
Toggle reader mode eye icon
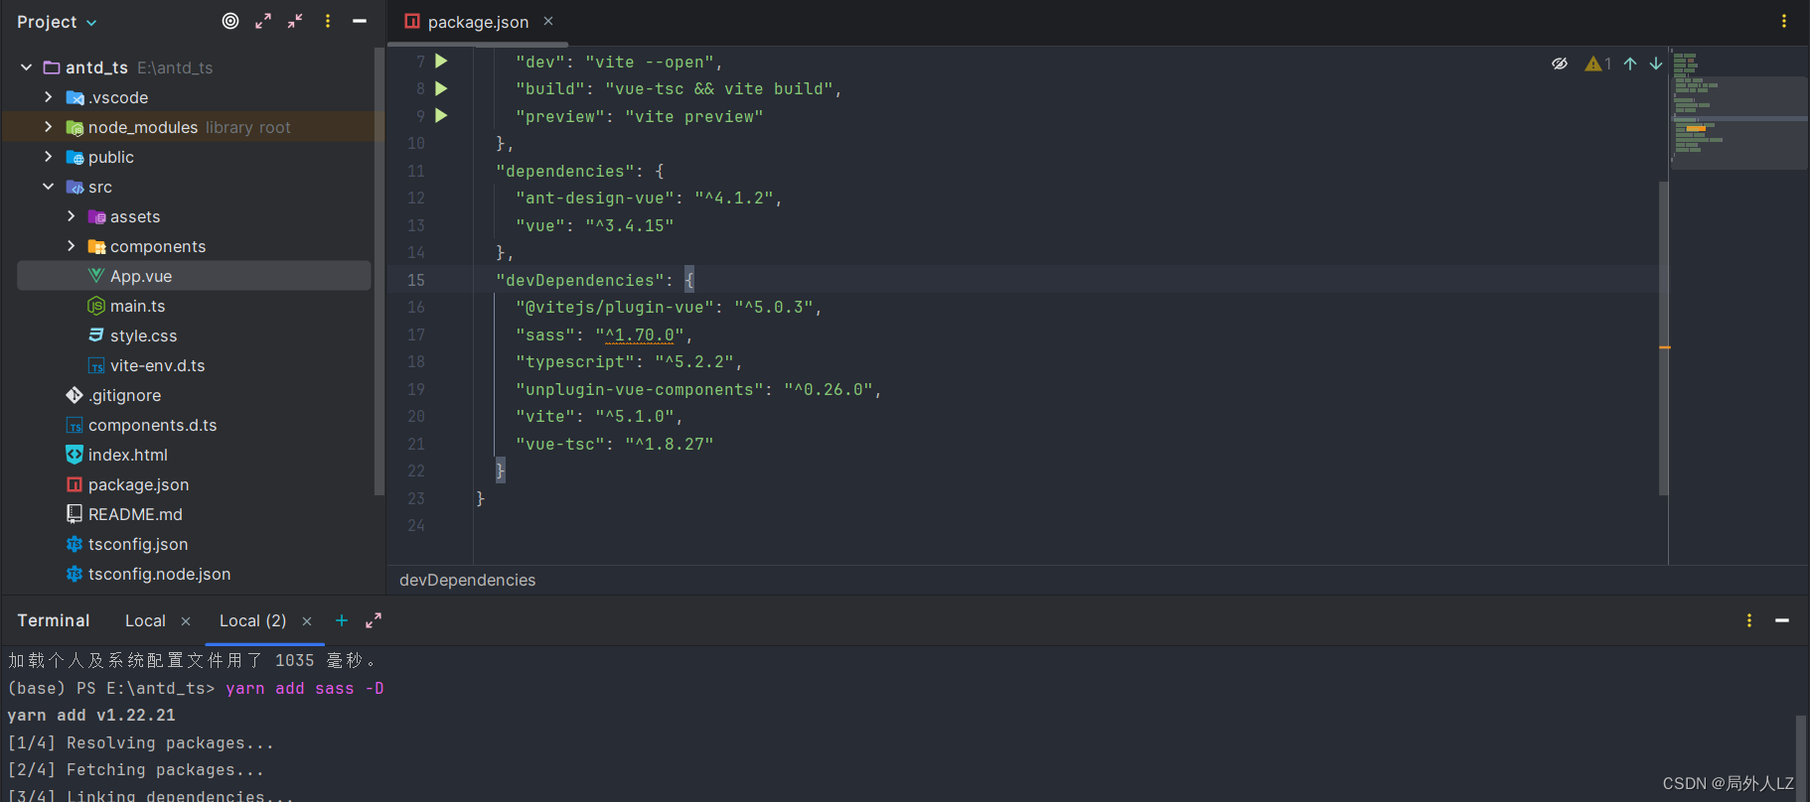pyautogui.click(x=1560, y=64)
